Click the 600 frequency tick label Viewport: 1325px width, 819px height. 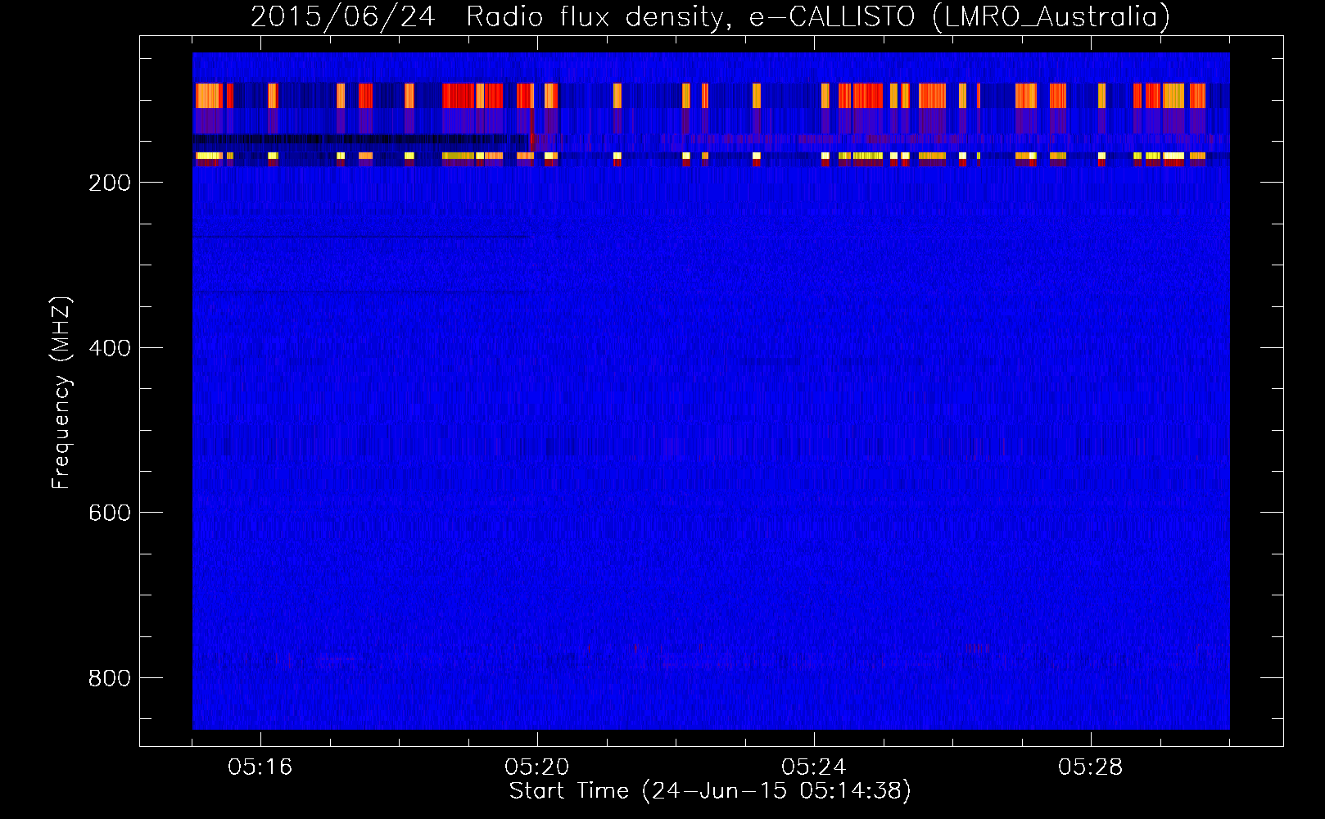coord(109,513)
